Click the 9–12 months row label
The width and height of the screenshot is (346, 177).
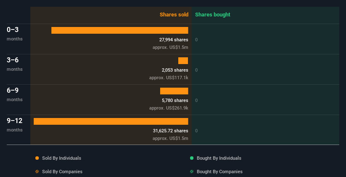(15, 125)
